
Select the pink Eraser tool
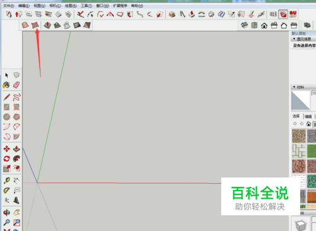click(x=16, y=85)
